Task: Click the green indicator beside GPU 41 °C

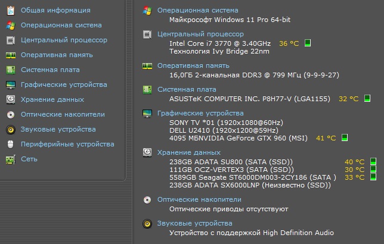Action: point(345,137)
